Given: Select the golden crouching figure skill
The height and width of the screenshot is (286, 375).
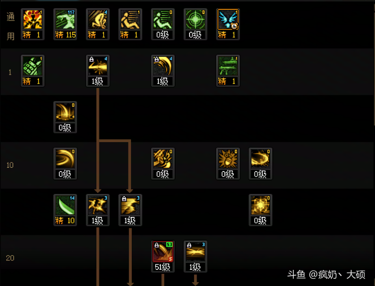Looking at the screenshot, I should click(98, 24).
